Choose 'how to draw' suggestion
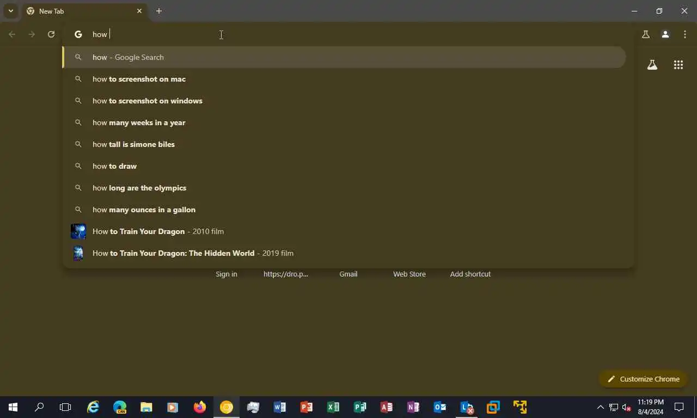Screen dimensions: 697x418 point(344,166)
